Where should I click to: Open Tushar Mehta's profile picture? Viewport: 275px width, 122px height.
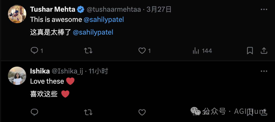[17, 14]
